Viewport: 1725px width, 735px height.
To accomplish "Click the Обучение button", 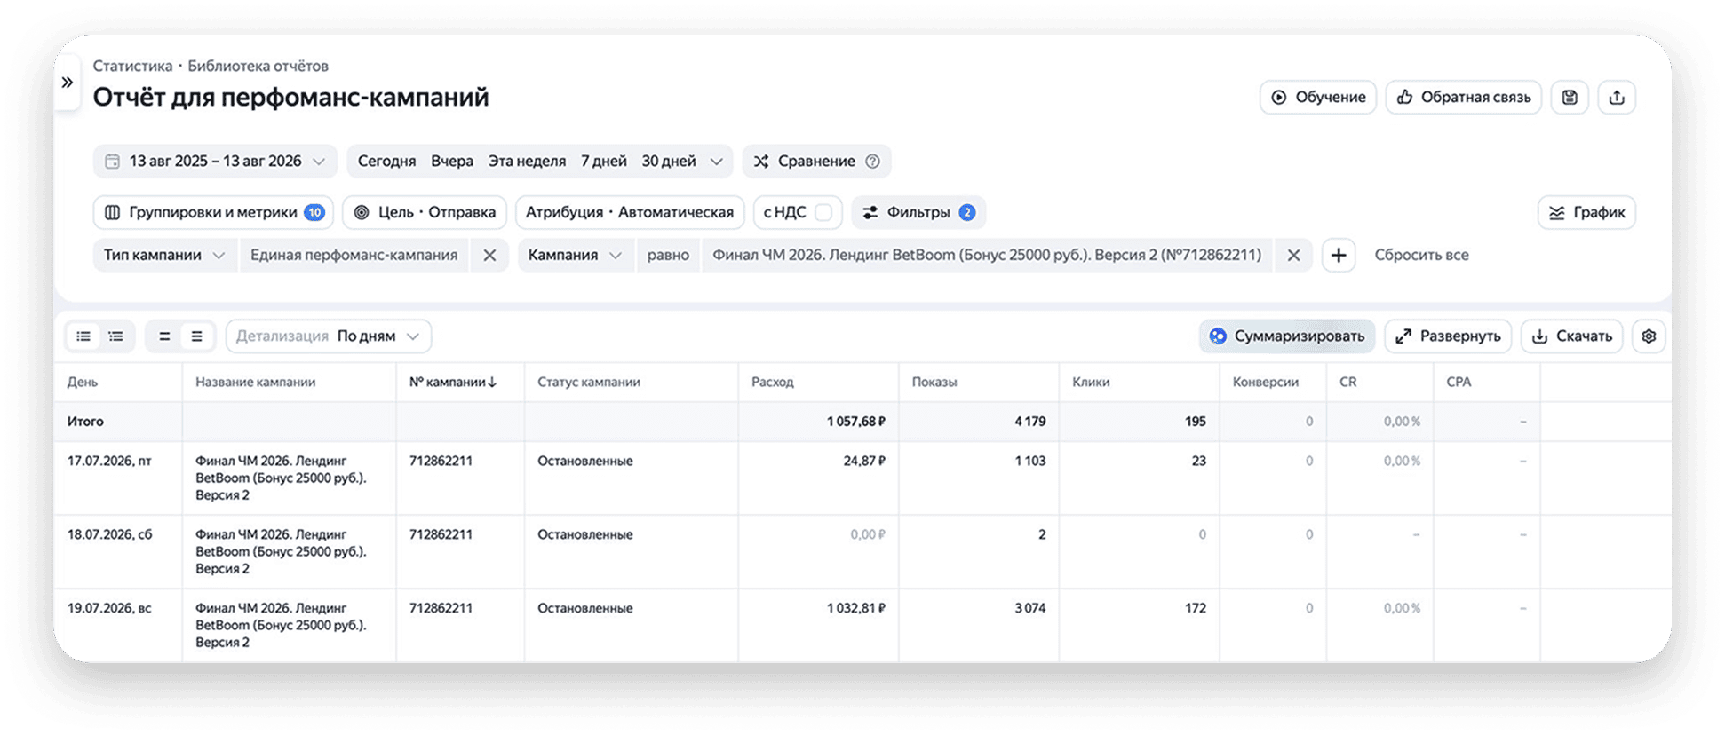I will pos(1318,98).
